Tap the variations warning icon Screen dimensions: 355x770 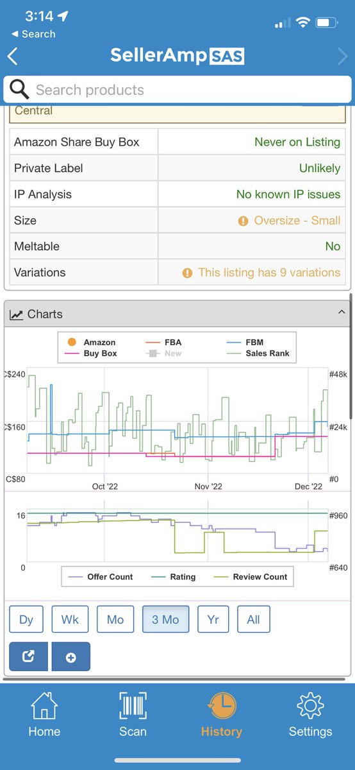click(x=187, y=273)
